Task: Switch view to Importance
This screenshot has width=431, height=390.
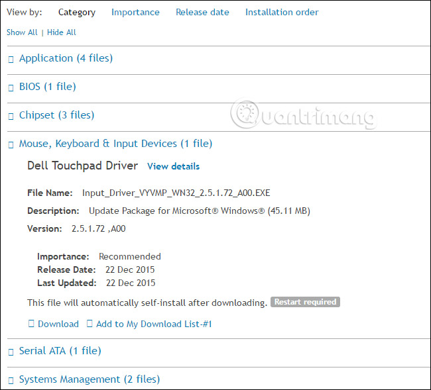Action: click(135, 13)
